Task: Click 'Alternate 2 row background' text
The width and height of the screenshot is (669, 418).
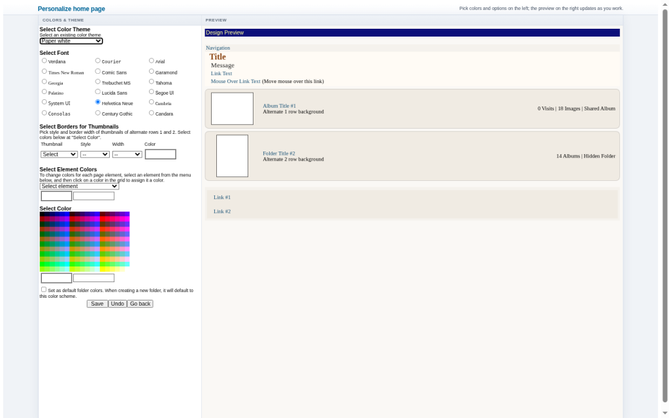Action: coord(293,159)
